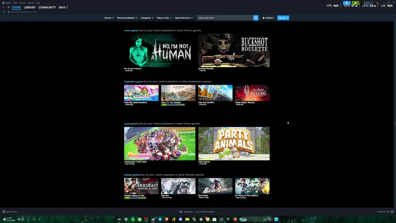Expand the Browse dropdown
Screen dimensions: 396x223
pyautogui.click(x=109, y=18)
